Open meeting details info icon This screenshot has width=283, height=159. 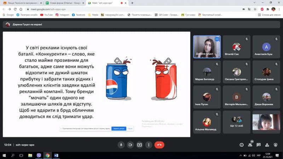click(x=242, y=145)
